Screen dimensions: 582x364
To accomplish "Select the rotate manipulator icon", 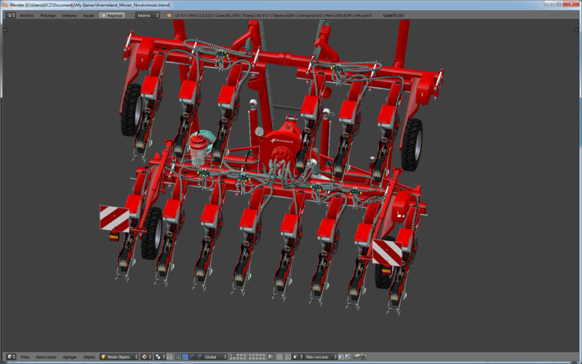I will (192, 357).
